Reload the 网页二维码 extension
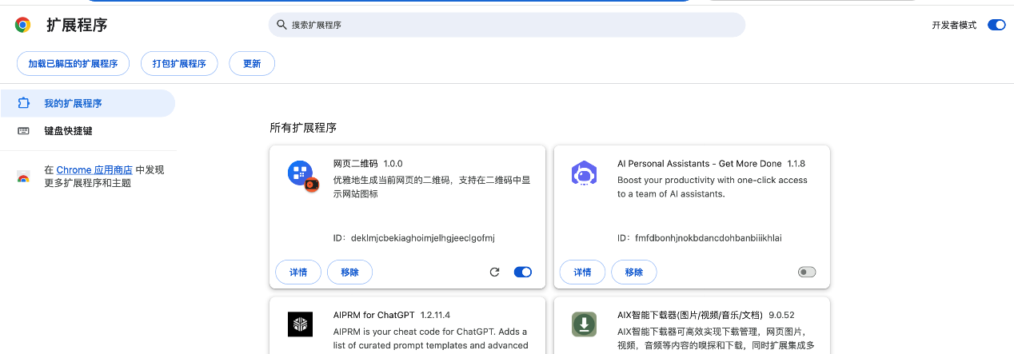This screenshot has height=354, width=1014. (494, 272)
